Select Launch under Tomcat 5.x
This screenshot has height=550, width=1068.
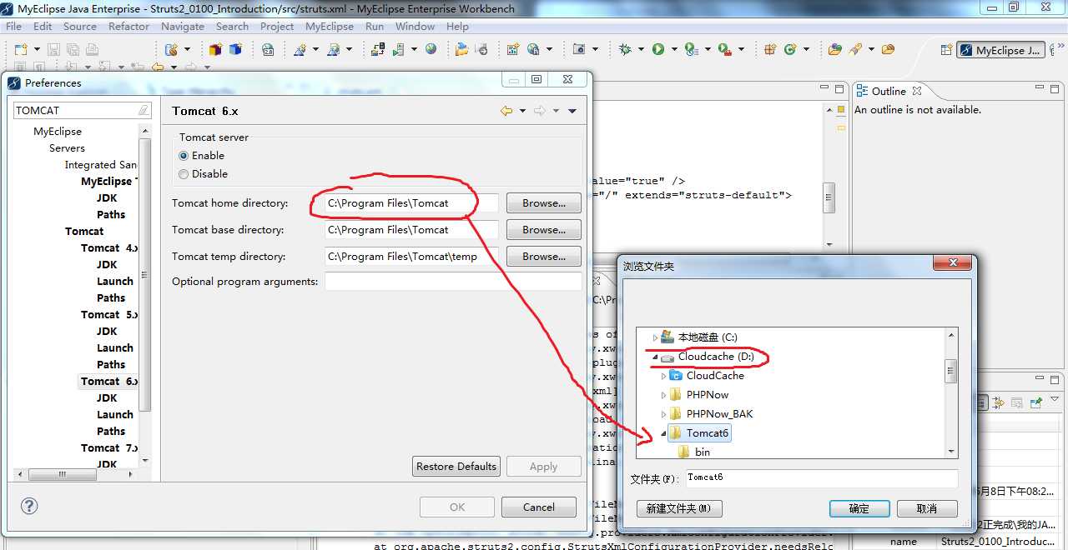pos(115,348)
